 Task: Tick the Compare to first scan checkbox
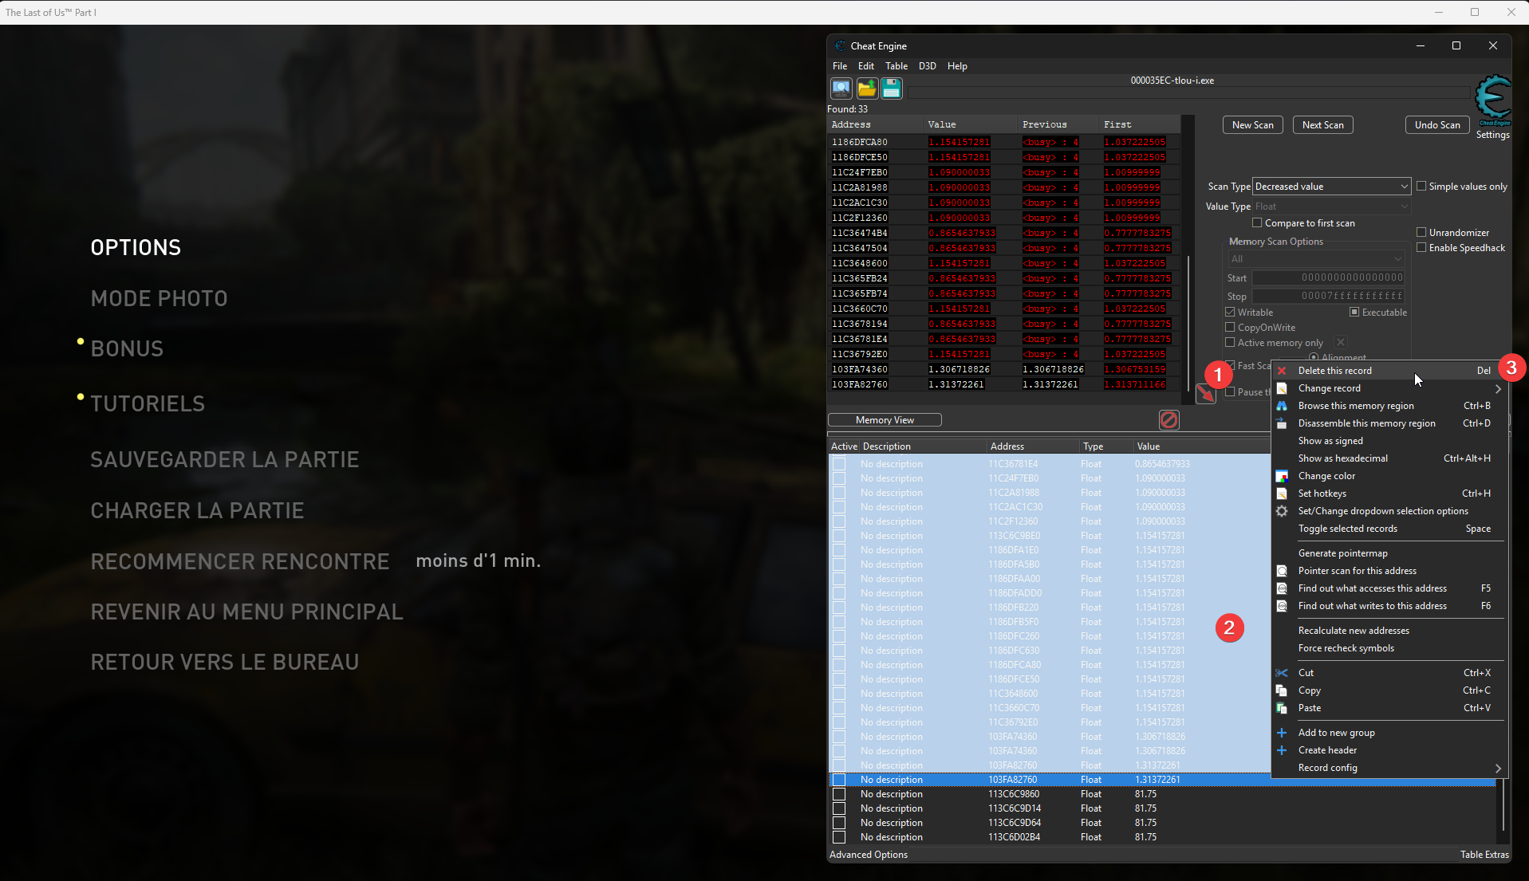[1257, 223]
